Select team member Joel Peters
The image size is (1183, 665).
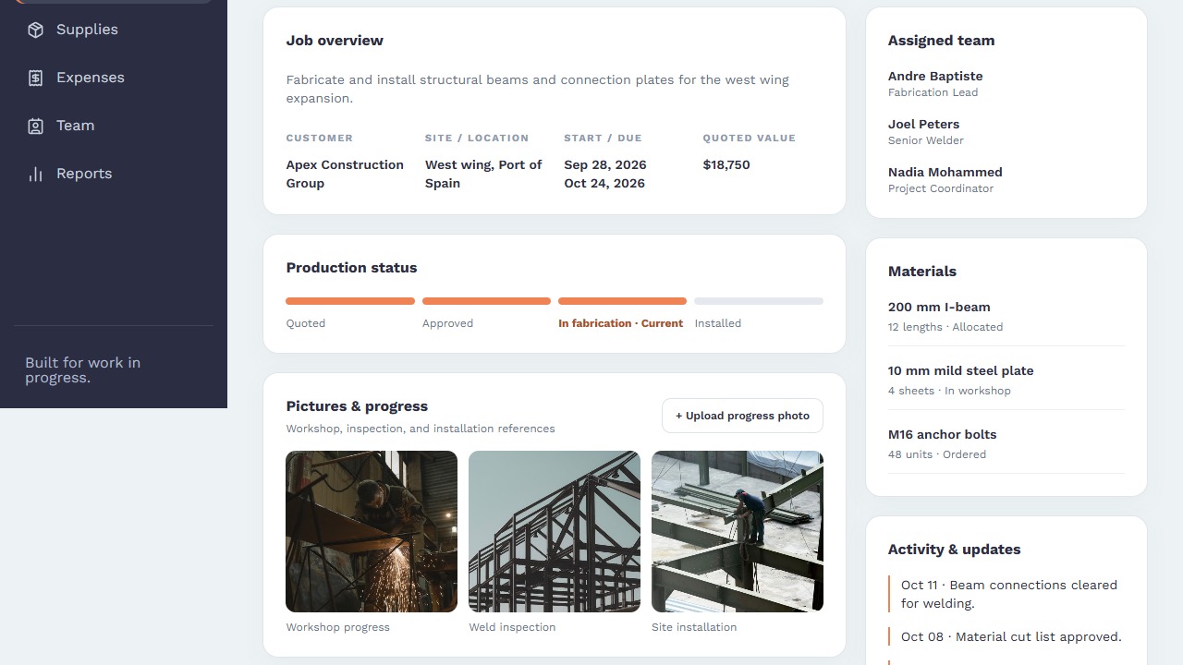tap(923, 124)
